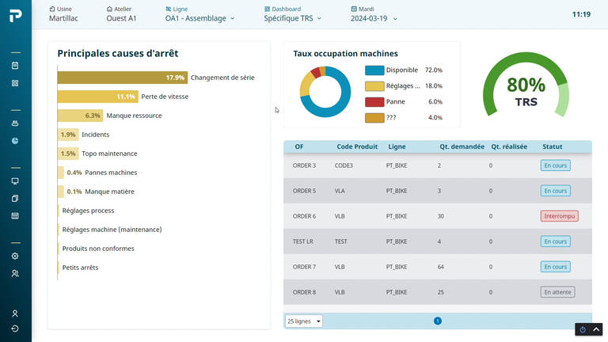Expand the Ligne OA1 - Assemblage dropdown
This screenshot has height=342, width=608.
[199, 18]
